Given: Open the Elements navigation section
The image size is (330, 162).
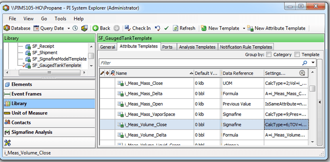Looking at the screenshot, I should point(49,84).
